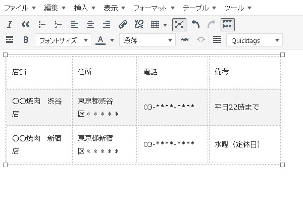This screenshot has height=203, width=303.
Task: Expand the 段落 format dropdown
Action: 147,40
